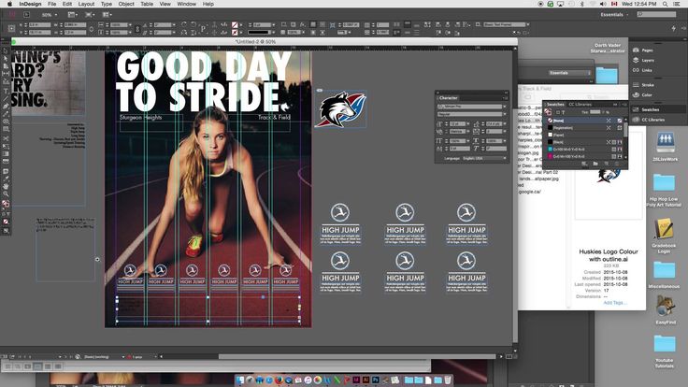Select the Eyedropper tool

click(6, 179)
